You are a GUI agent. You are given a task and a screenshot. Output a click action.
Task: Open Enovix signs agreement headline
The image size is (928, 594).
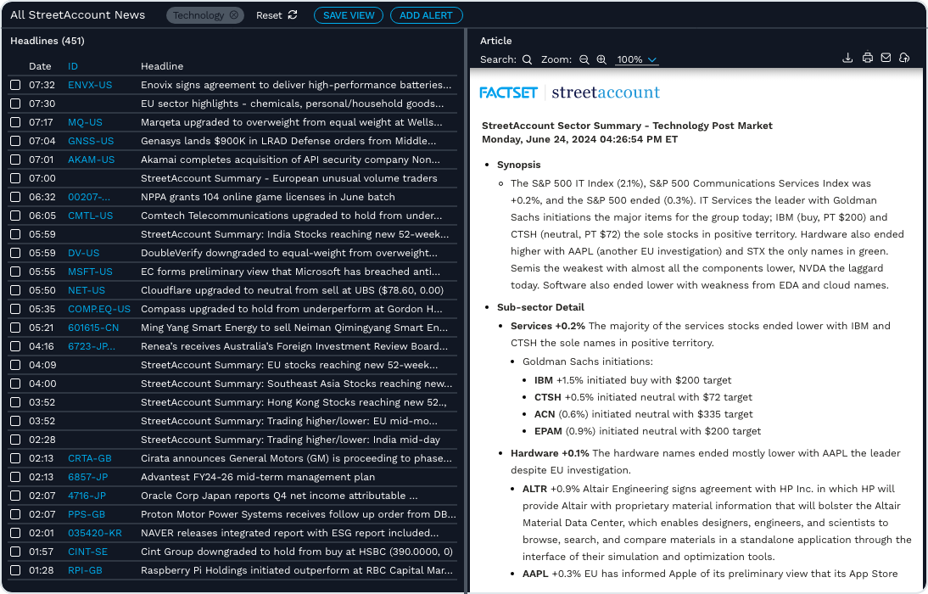(x=296, y=85)
